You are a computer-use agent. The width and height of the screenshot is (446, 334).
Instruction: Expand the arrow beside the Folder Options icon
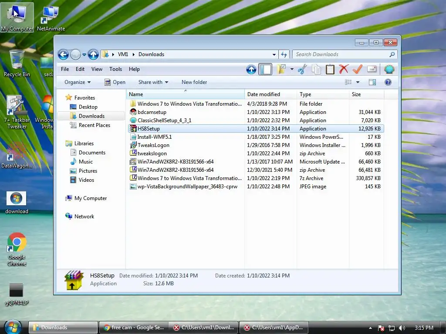click(x=292, y=69)
